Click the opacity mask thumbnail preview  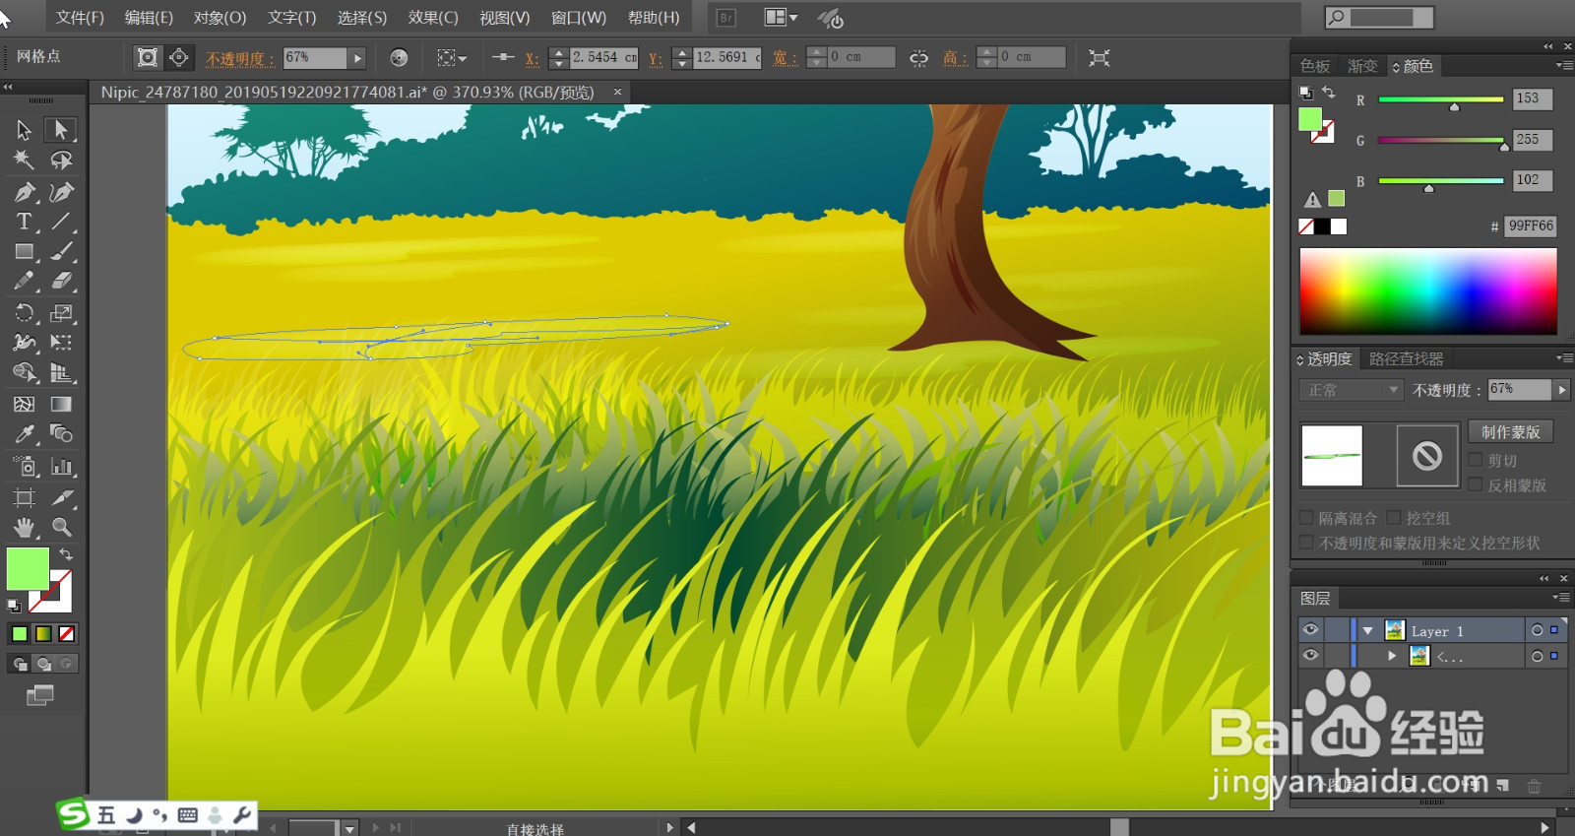click(x=1427, y=456)
